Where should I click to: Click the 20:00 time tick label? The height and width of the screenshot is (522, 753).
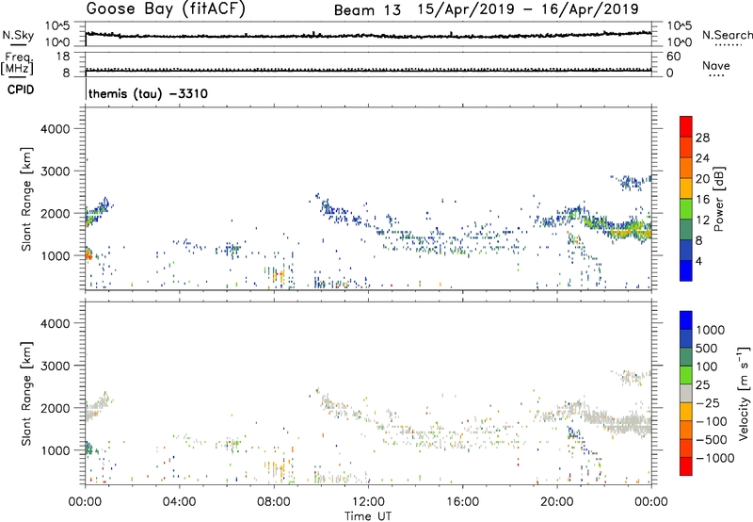tap(556, 502)
